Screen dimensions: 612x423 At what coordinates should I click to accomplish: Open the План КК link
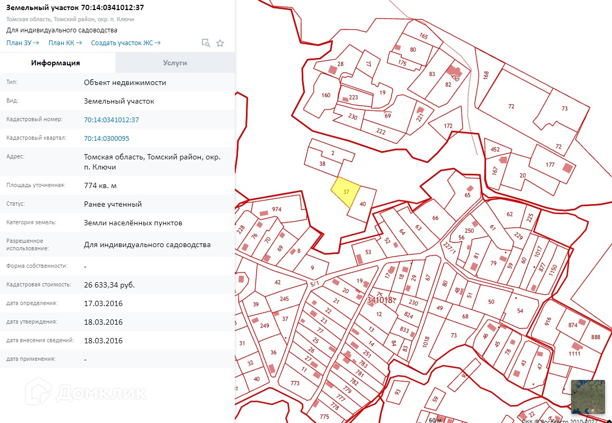click(65, 43)
